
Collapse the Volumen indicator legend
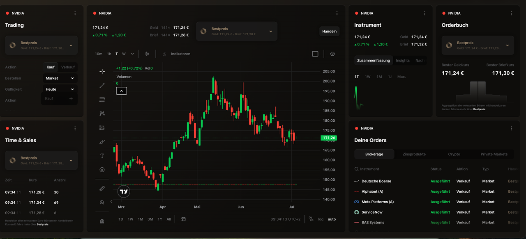click(x=122, y=91)
